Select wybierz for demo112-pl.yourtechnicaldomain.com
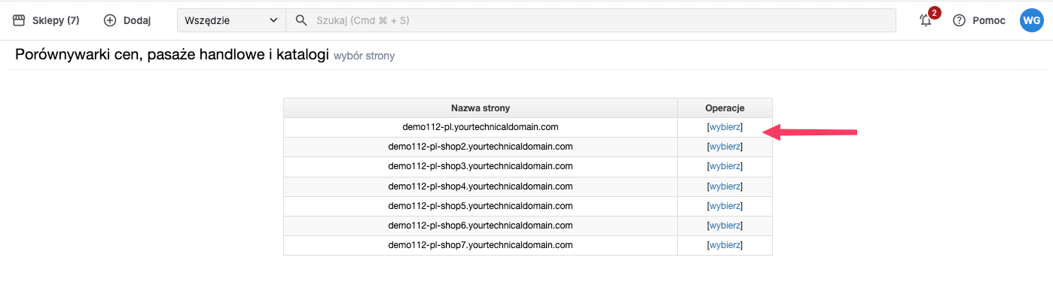Viewport: 1053px width, 306px height. 725,127
